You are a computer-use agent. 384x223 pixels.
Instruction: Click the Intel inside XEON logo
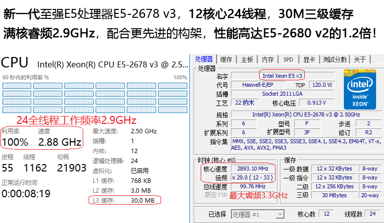(360, 89)
